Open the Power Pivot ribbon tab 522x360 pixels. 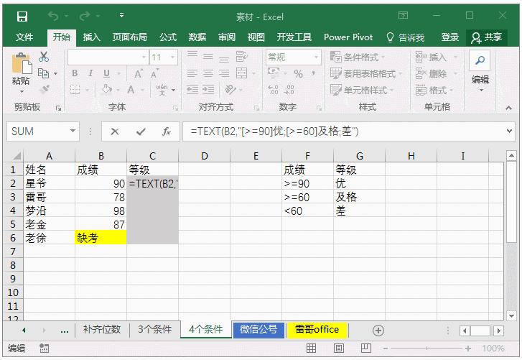(x=348, y=37)
